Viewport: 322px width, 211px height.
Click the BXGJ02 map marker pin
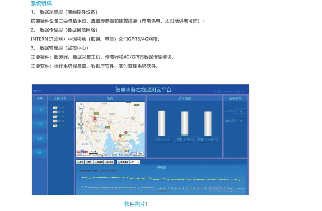point(126,132)
